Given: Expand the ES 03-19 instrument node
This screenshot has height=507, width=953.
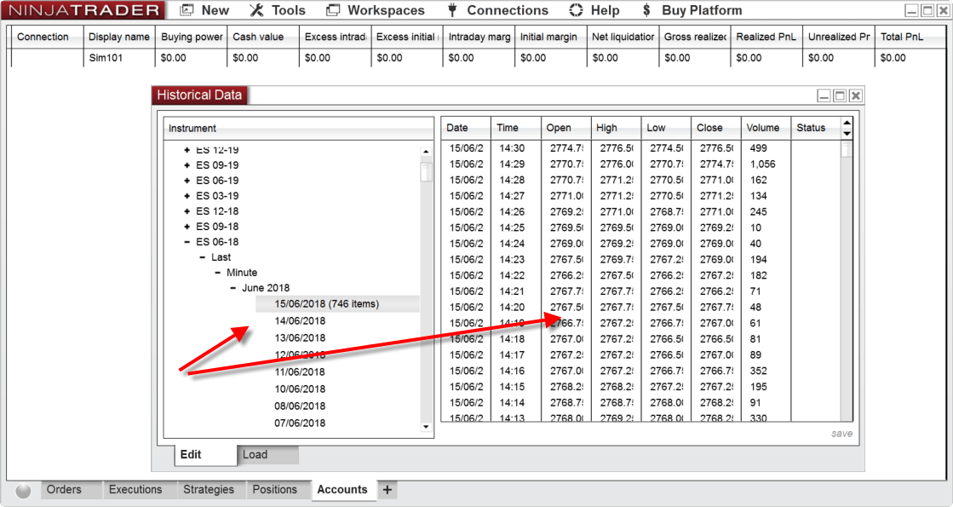Looking at the screenshot, I should 187,196.
